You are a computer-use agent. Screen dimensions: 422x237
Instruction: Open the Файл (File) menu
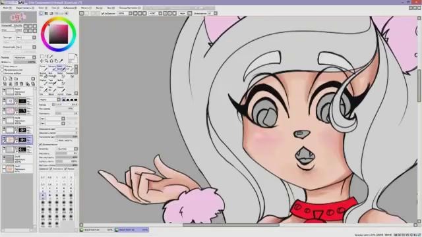click(x=7, y=8)
